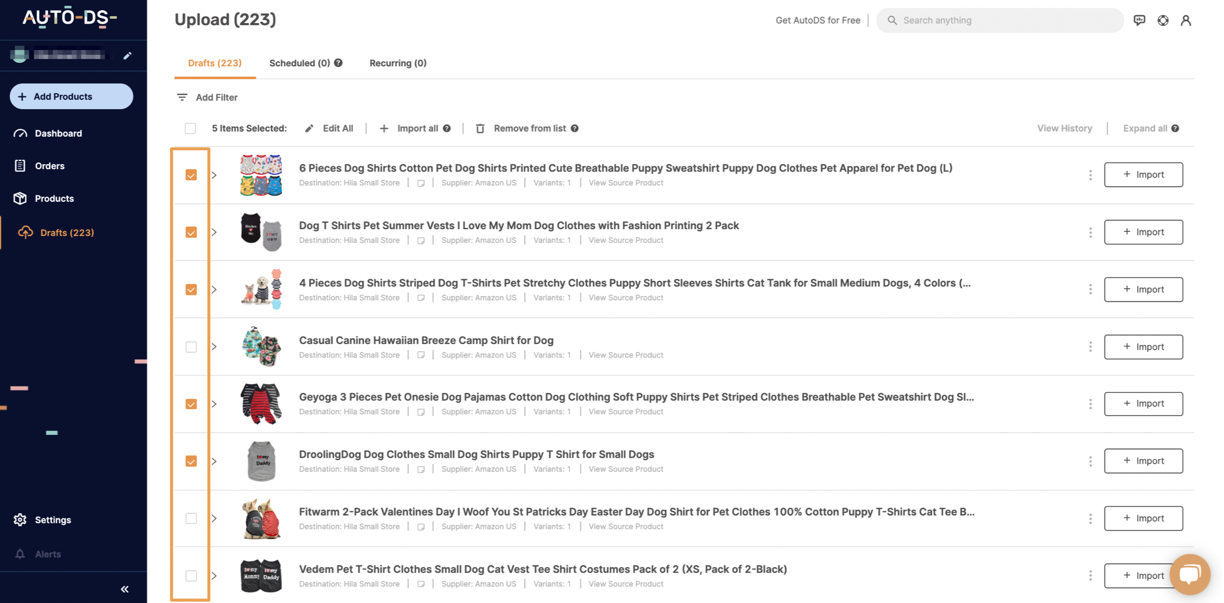Focus the Search anything field
The image size is (1224, 603).
pyautogui.click(x=1000, y=20)
